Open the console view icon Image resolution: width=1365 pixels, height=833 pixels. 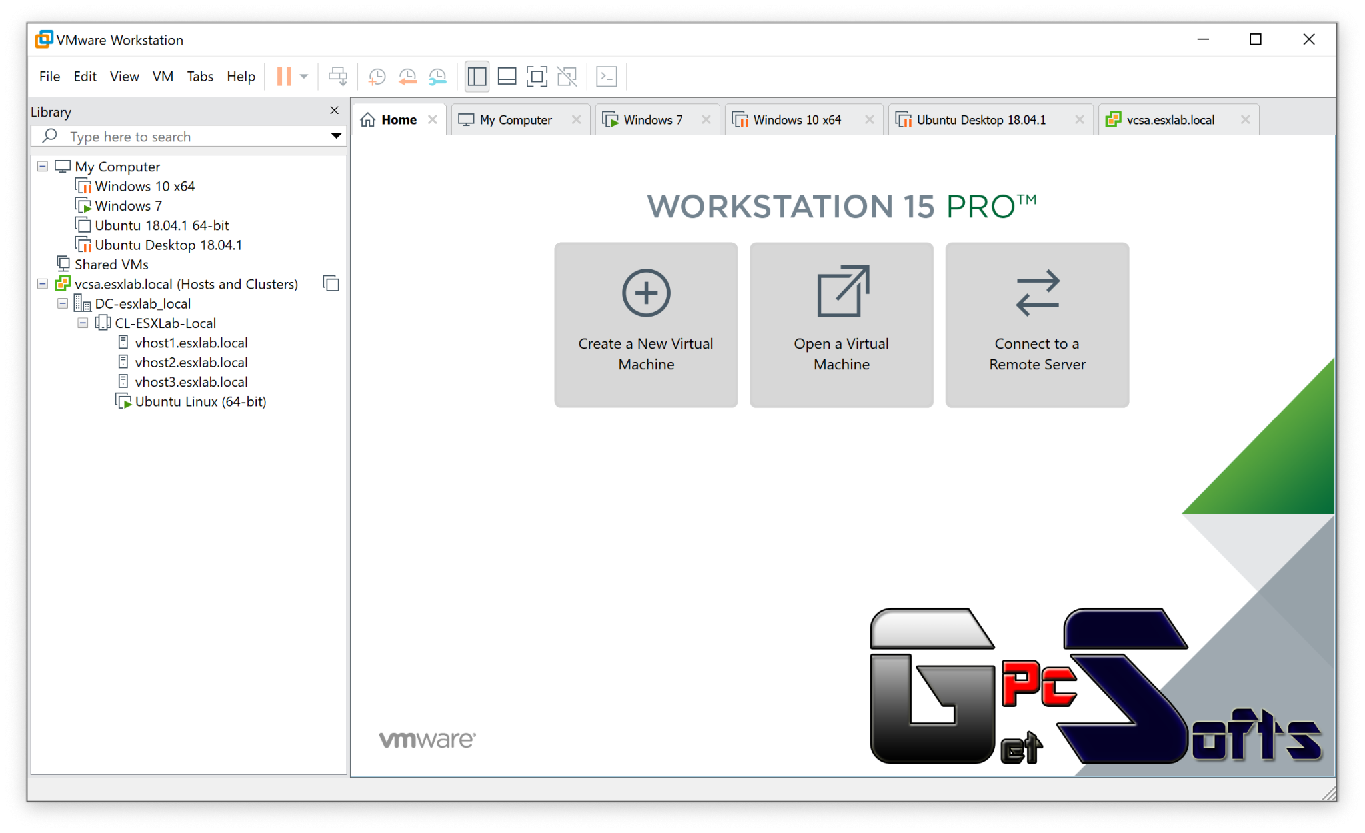(607, 77)
